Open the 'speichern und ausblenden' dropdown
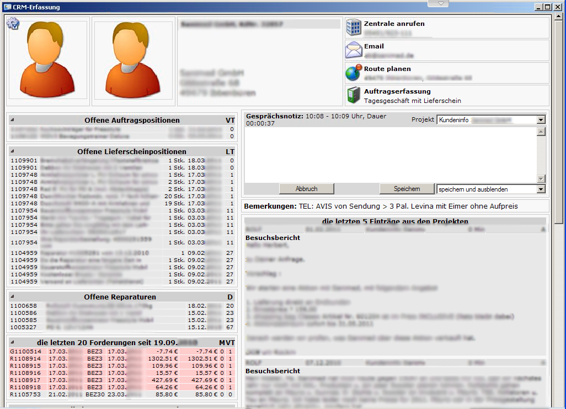This screenshot has width=566, height=409. pyautogui.click(x=541, y=189)
